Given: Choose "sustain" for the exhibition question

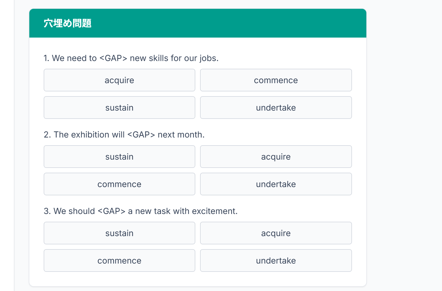Looking at the screenshot, I should pos(119,157).
